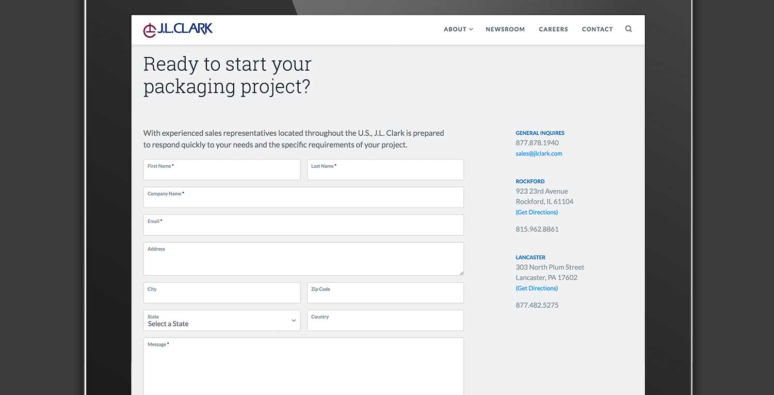Click inside the Message text area
This screenshot has height=395, width=774.
pos(303,368)
